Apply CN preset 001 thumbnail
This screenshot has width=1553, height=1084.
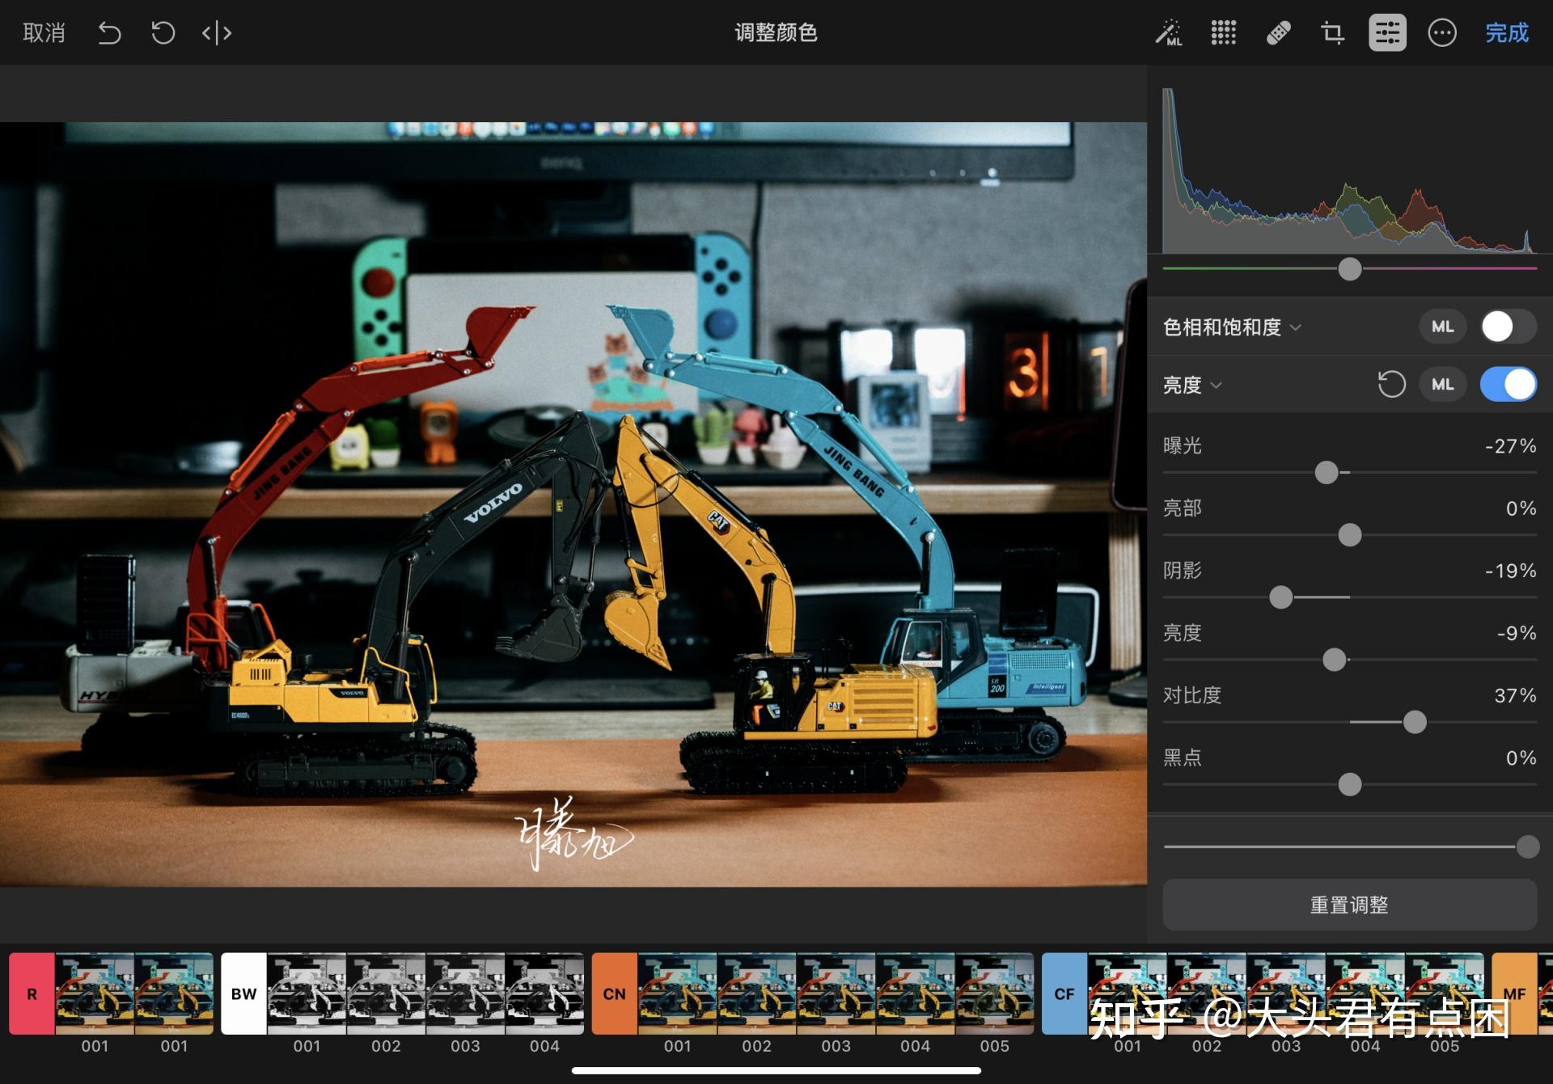point(678,993)
